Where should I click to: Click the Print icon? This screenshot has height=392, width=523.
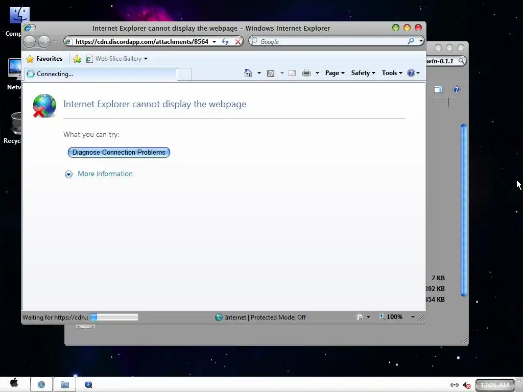click(x=306, y=73)
